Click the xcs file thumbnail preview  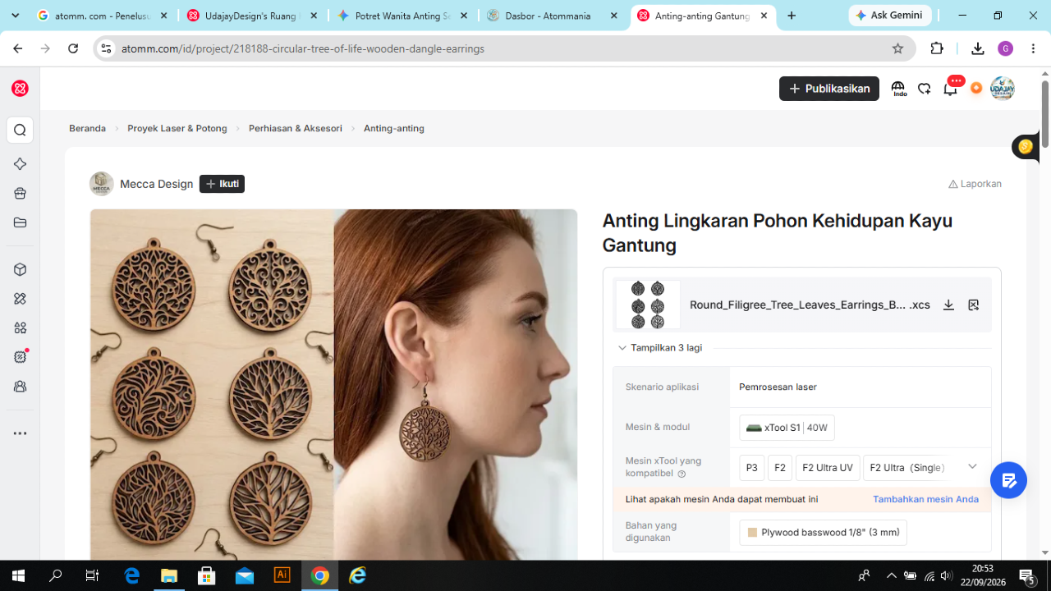click(648, 305)
